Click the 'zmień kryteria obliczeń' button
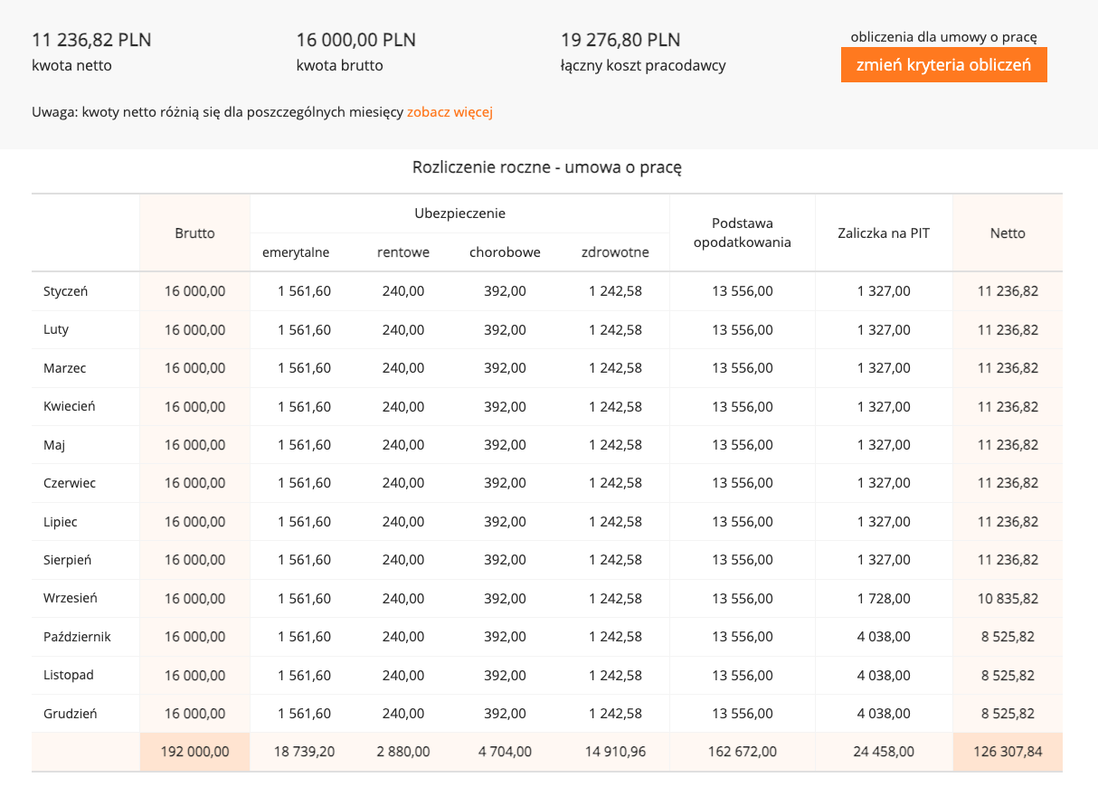1098x787 pixels. (943, 65)
